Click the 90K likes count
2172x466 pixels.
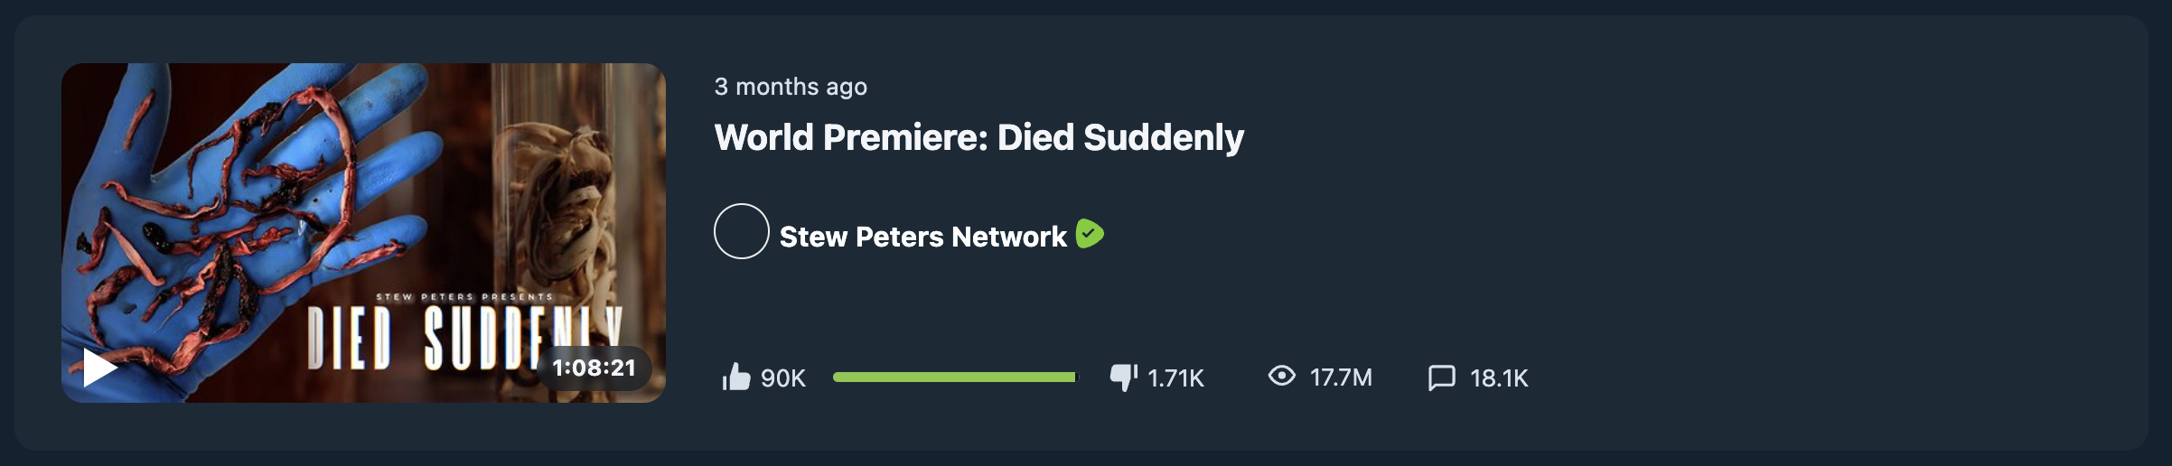click(783, 378)
